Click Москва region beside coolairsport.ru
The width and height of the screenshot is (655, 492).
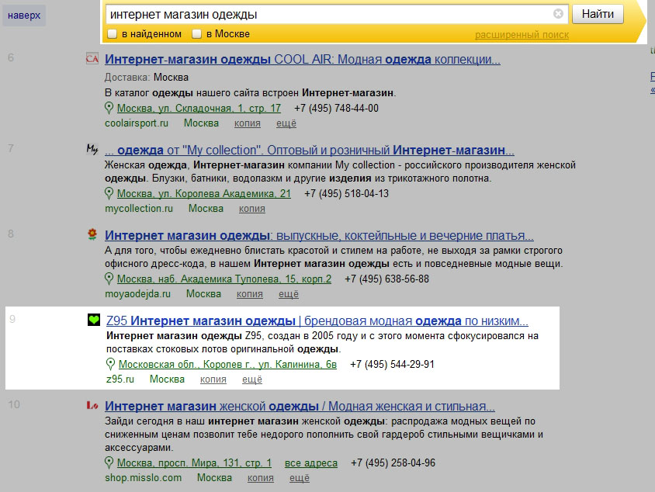coord(201,123)
